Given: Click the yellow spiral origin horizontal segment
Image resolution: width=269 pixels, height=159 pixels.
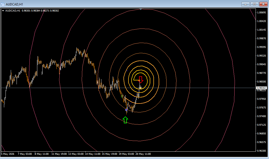Looking at the screenshot, I should 137,80.
